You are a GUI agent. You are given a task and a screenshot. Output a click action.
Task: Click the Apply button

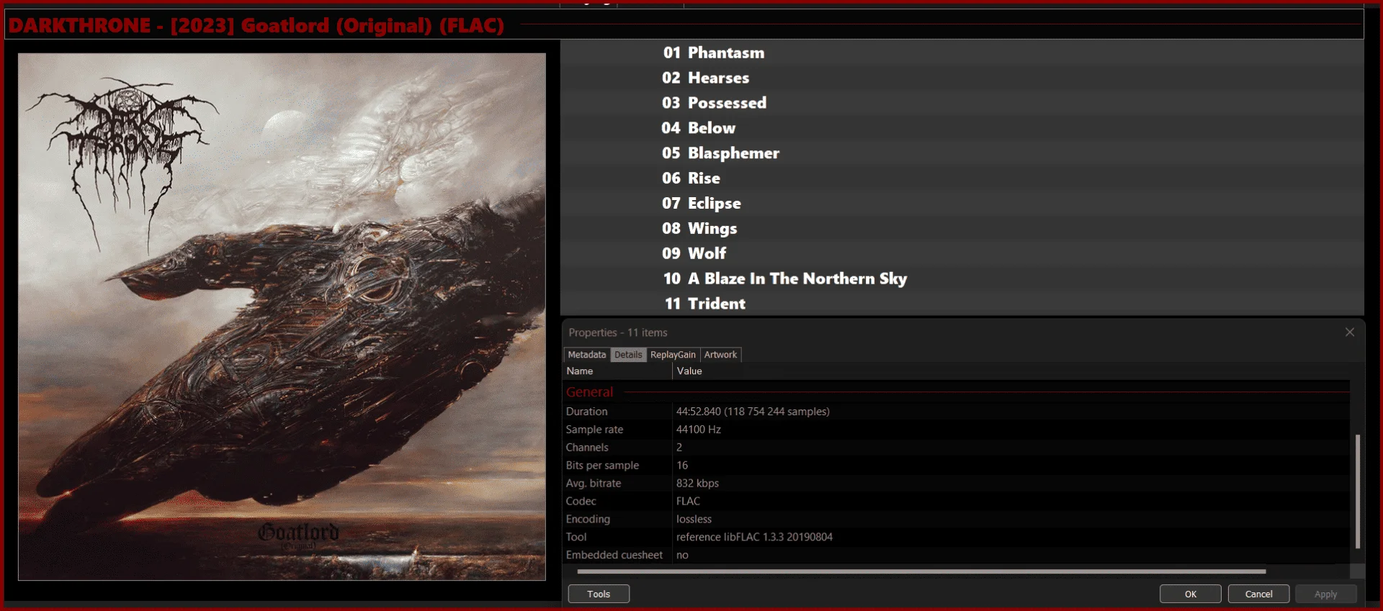pos(1325,594)
